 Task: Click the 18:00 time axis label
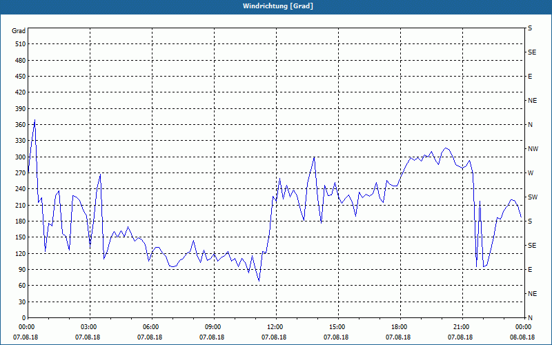(x=398, y=327)
